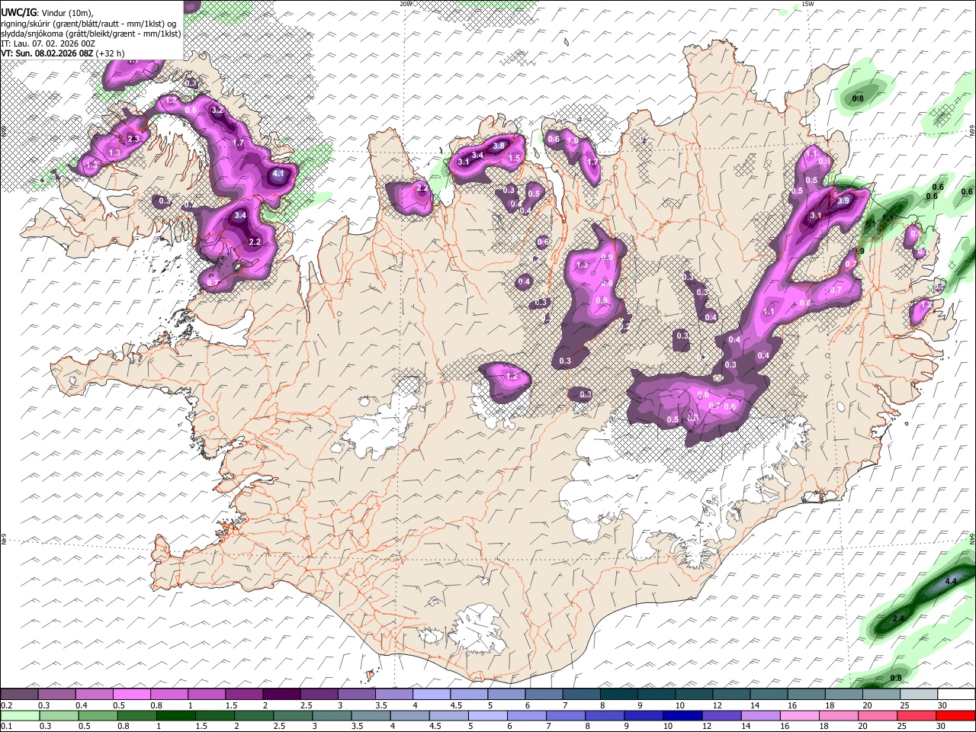Click the pale grey top-row swatch between 25 and 30
The width and height of the screenshot is (976, 732).
917,695
